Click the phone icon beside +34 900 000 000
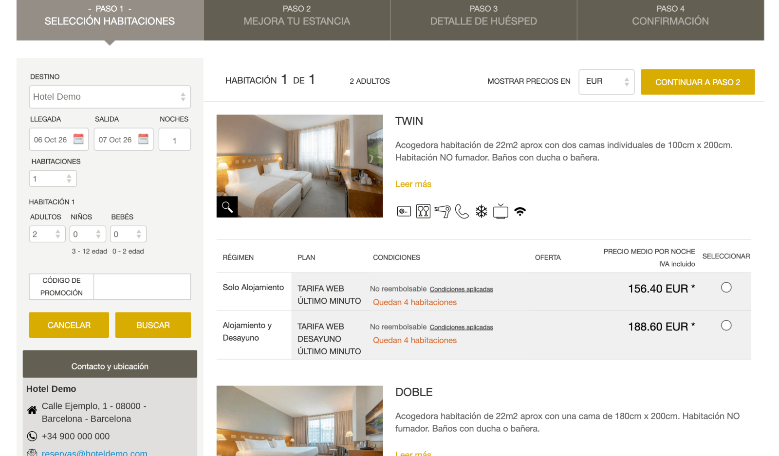 32,436
